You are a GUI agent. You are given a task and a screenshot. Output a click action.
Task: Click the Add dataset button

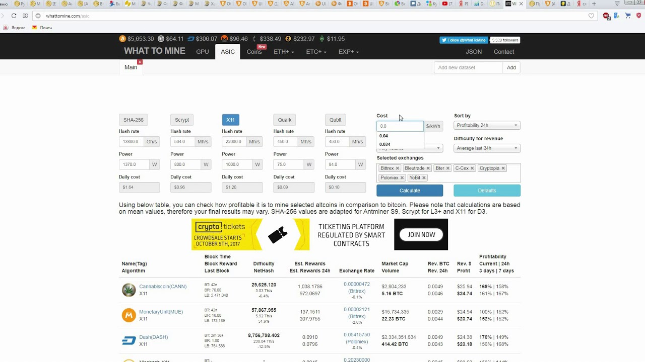pos(511,67)
